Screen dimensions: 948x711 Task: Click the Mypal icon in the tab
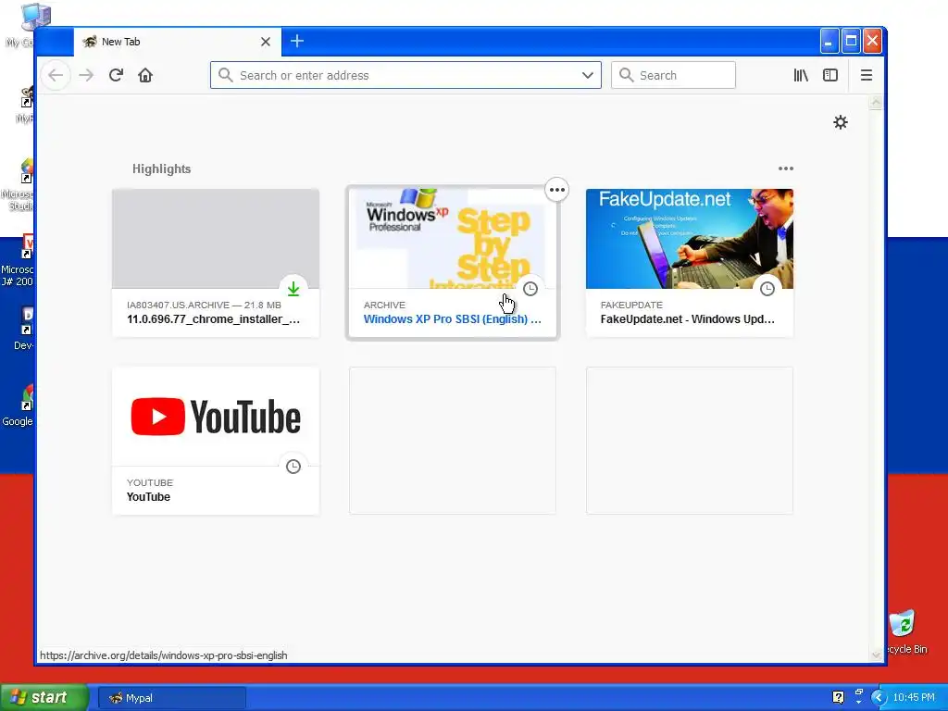pyautogui.click(x=90, y=42)
